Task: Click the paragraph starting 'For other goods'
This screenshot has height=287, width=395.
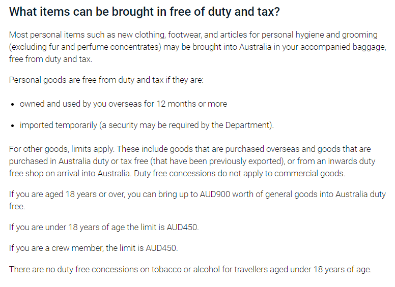Action: tap(192, 161)
